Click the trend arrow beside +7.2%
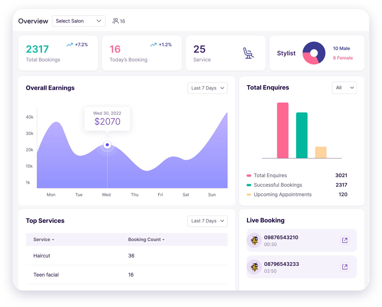 coord(70,45)
